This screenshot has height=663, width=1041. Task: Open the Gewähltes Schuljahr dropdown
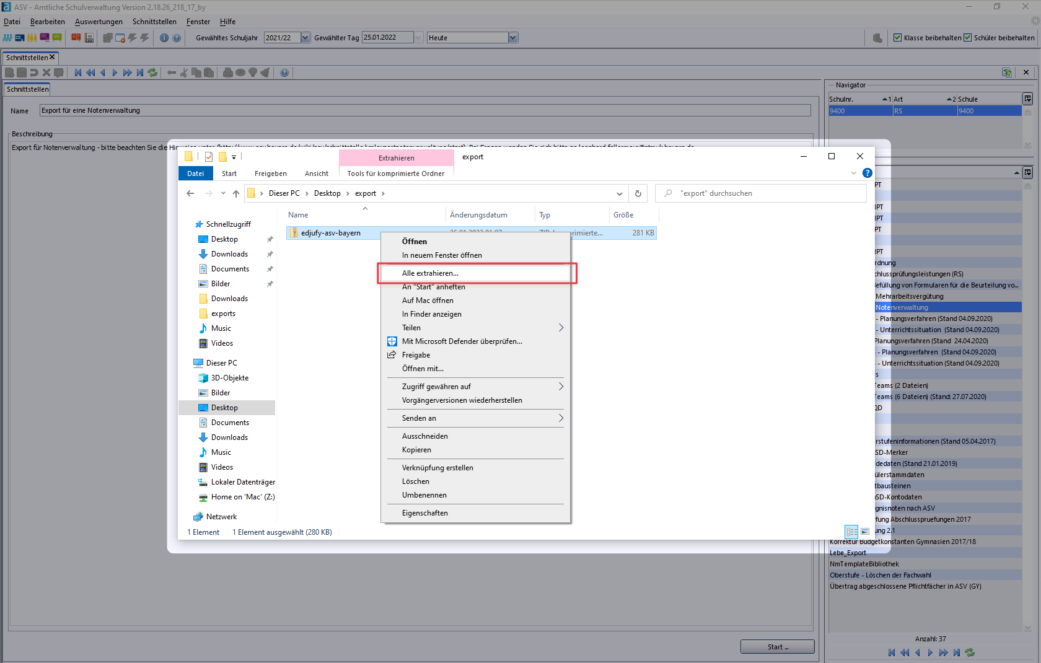305,38
